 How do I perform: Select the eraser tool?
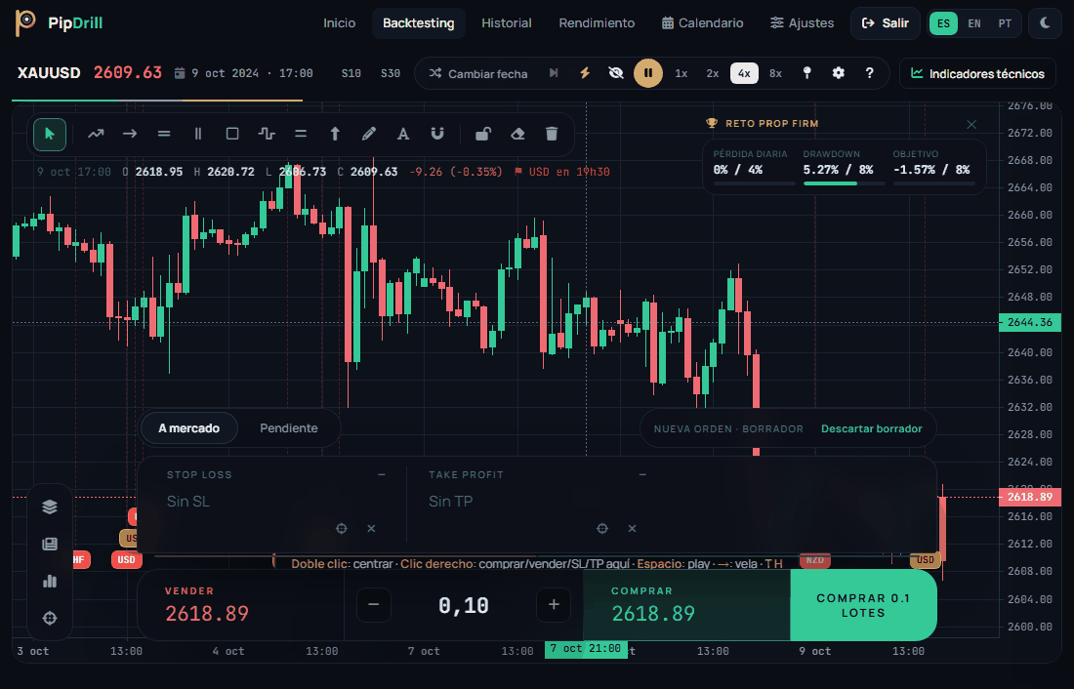click(x=517, y=135)
